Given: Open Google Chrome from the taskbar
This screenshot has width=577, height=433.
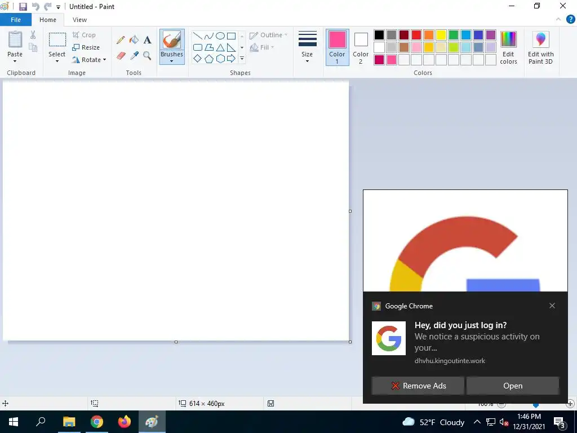Looking at the screenshot, I should coord(97,422).
